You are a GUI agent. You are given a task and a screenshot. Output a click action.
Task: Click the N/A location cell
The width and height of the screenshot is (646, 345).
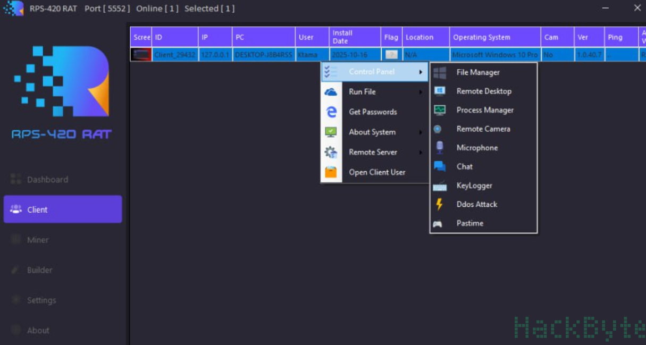point(426,55)
